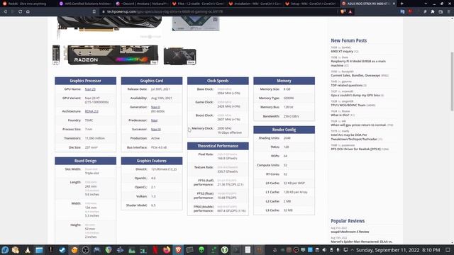Close the ASUS ROG STRIX tab

(394, 4)
